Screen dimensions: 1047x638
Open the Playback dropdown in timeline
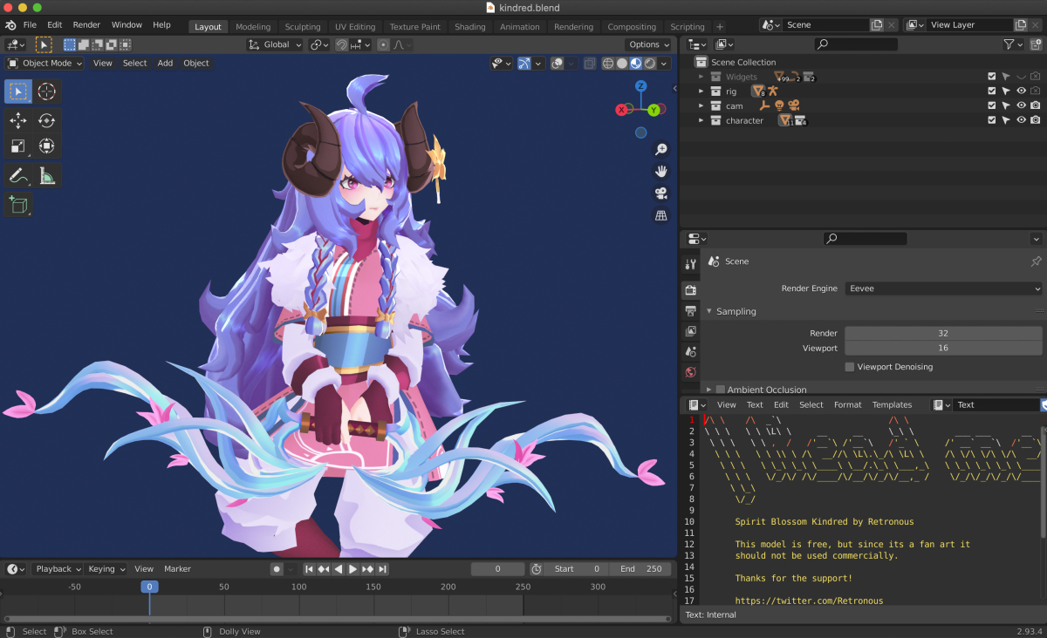58,569
